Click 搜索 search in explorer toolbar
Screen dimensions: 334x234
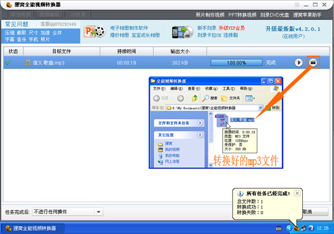coord(210,98)
